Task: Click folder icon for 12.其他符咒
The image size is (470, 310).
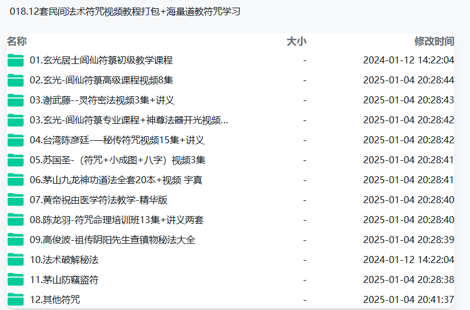Action: pos(15,300)
